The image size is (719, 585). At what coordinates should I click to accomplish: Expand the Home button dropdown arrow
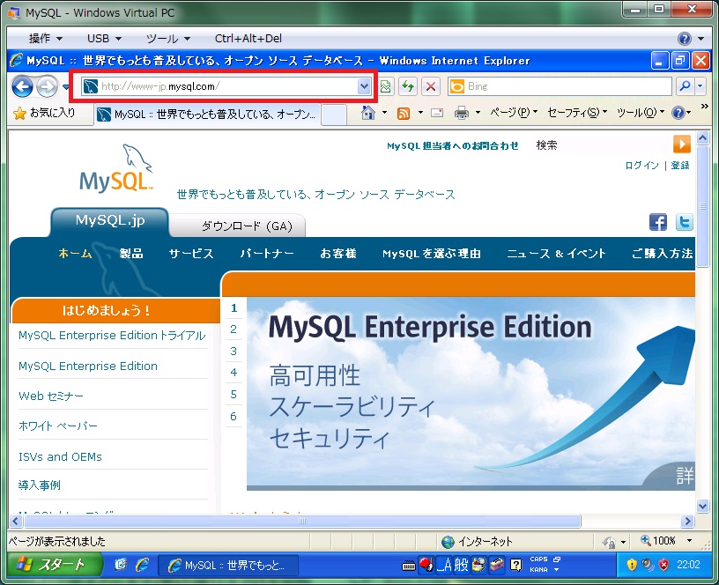point(384,113)
